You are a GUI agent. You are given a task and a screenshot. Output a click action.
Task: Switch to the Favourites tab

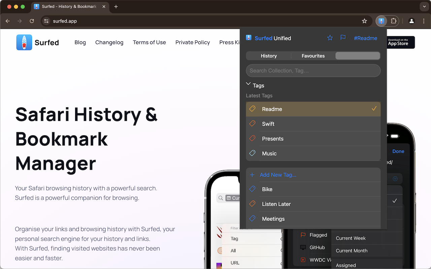click(313, 56)
